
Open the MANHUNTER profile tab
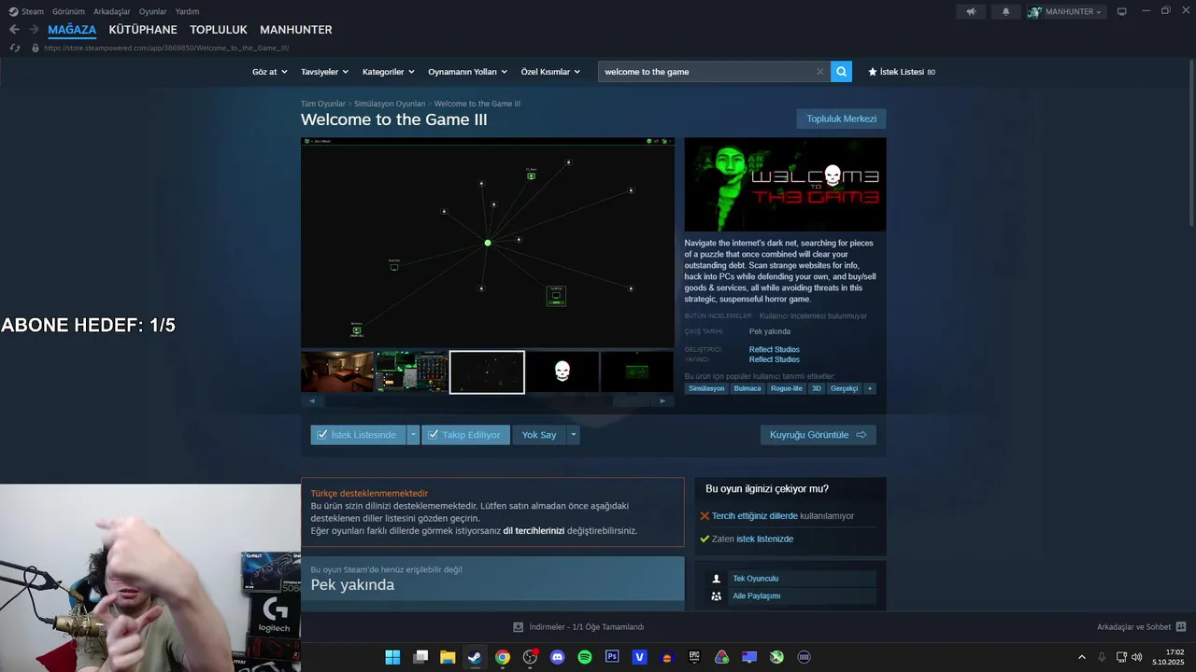(296, 30)
